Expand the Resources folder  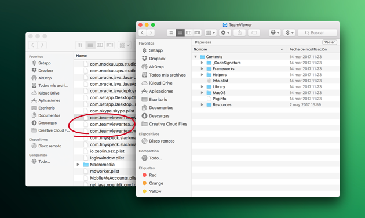[x=202, y=104]
